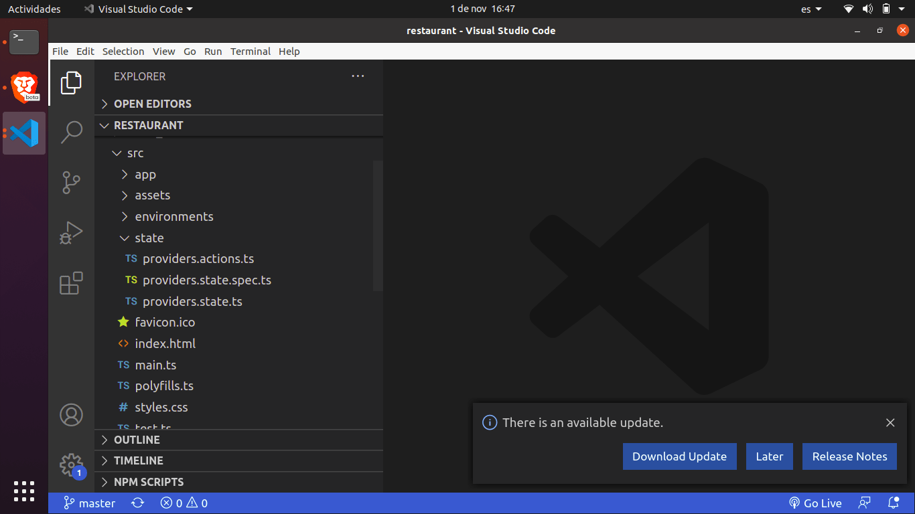Click the Accounts icon in activity bar

(x=71, y=415)
